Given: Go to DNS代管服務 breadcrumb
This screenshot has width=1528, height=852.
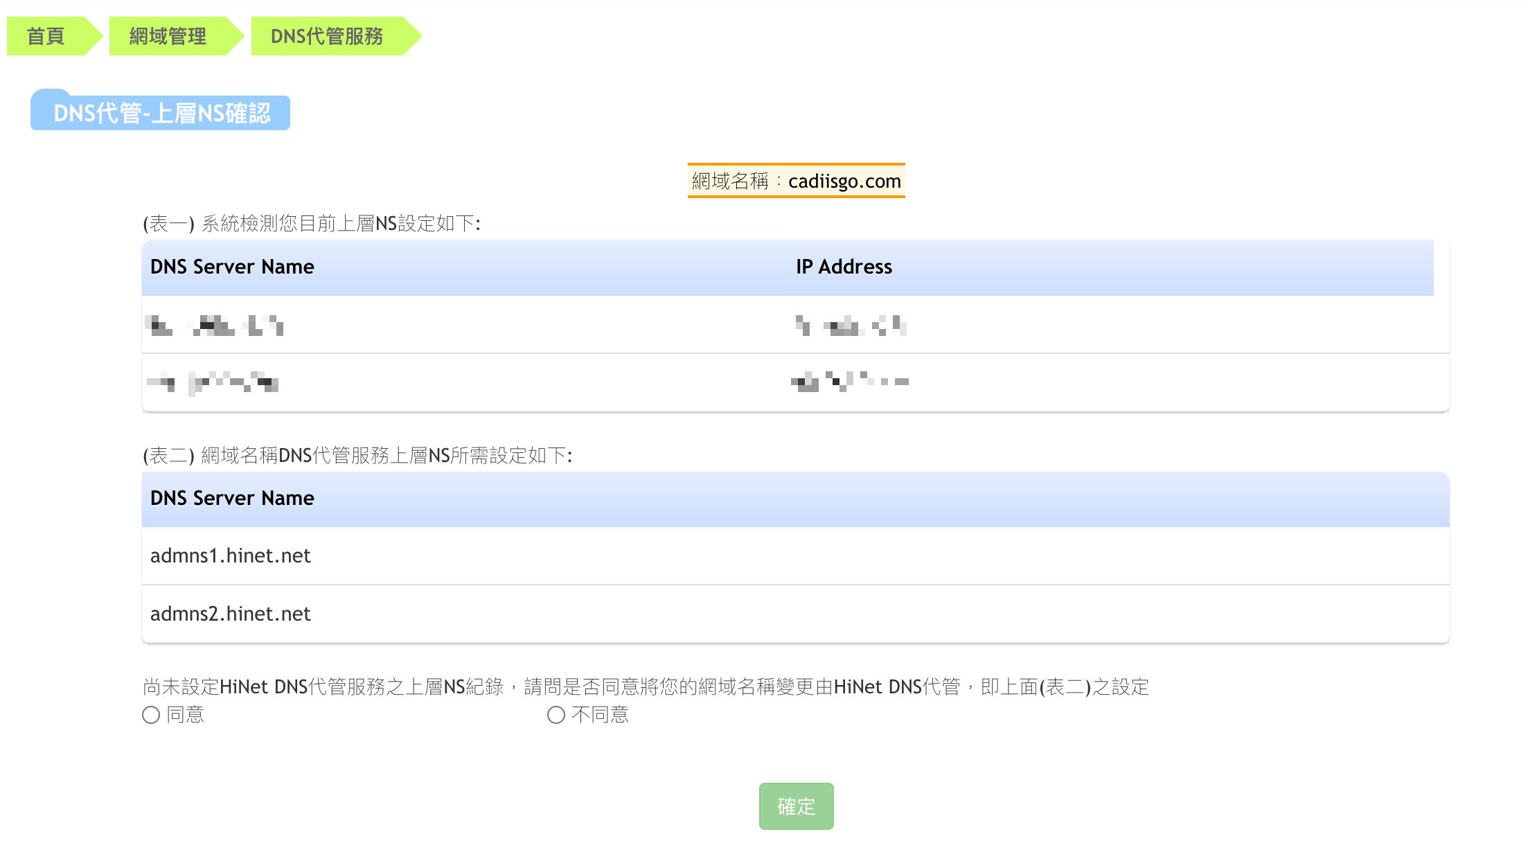Looking at the screenshot, I should pyautogui.click(x=327, y=36).
